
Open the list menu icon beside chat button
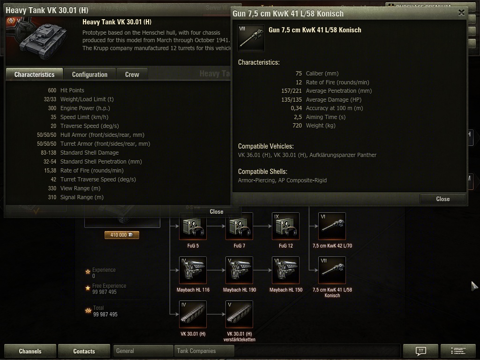pyautogui.click(x=458, y=351)
